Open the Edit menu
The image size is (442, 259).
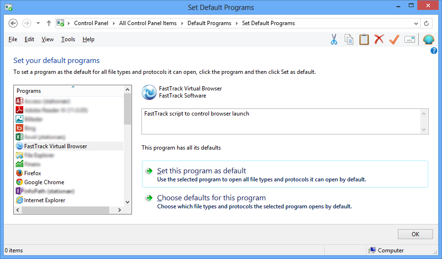tap(29, 39)
